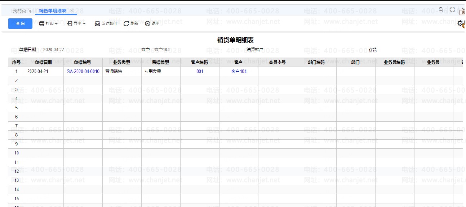Viewport: 466px width, 207px height.
Task: Close the 销货单明细表 tab with its x
Action: click(x=72, y=11)
